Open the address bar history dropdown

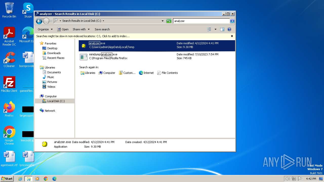pos(163,21)
